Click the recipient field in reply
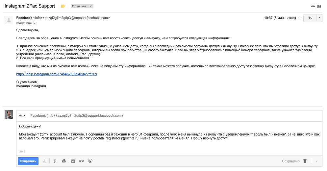 tap(77, 115)
